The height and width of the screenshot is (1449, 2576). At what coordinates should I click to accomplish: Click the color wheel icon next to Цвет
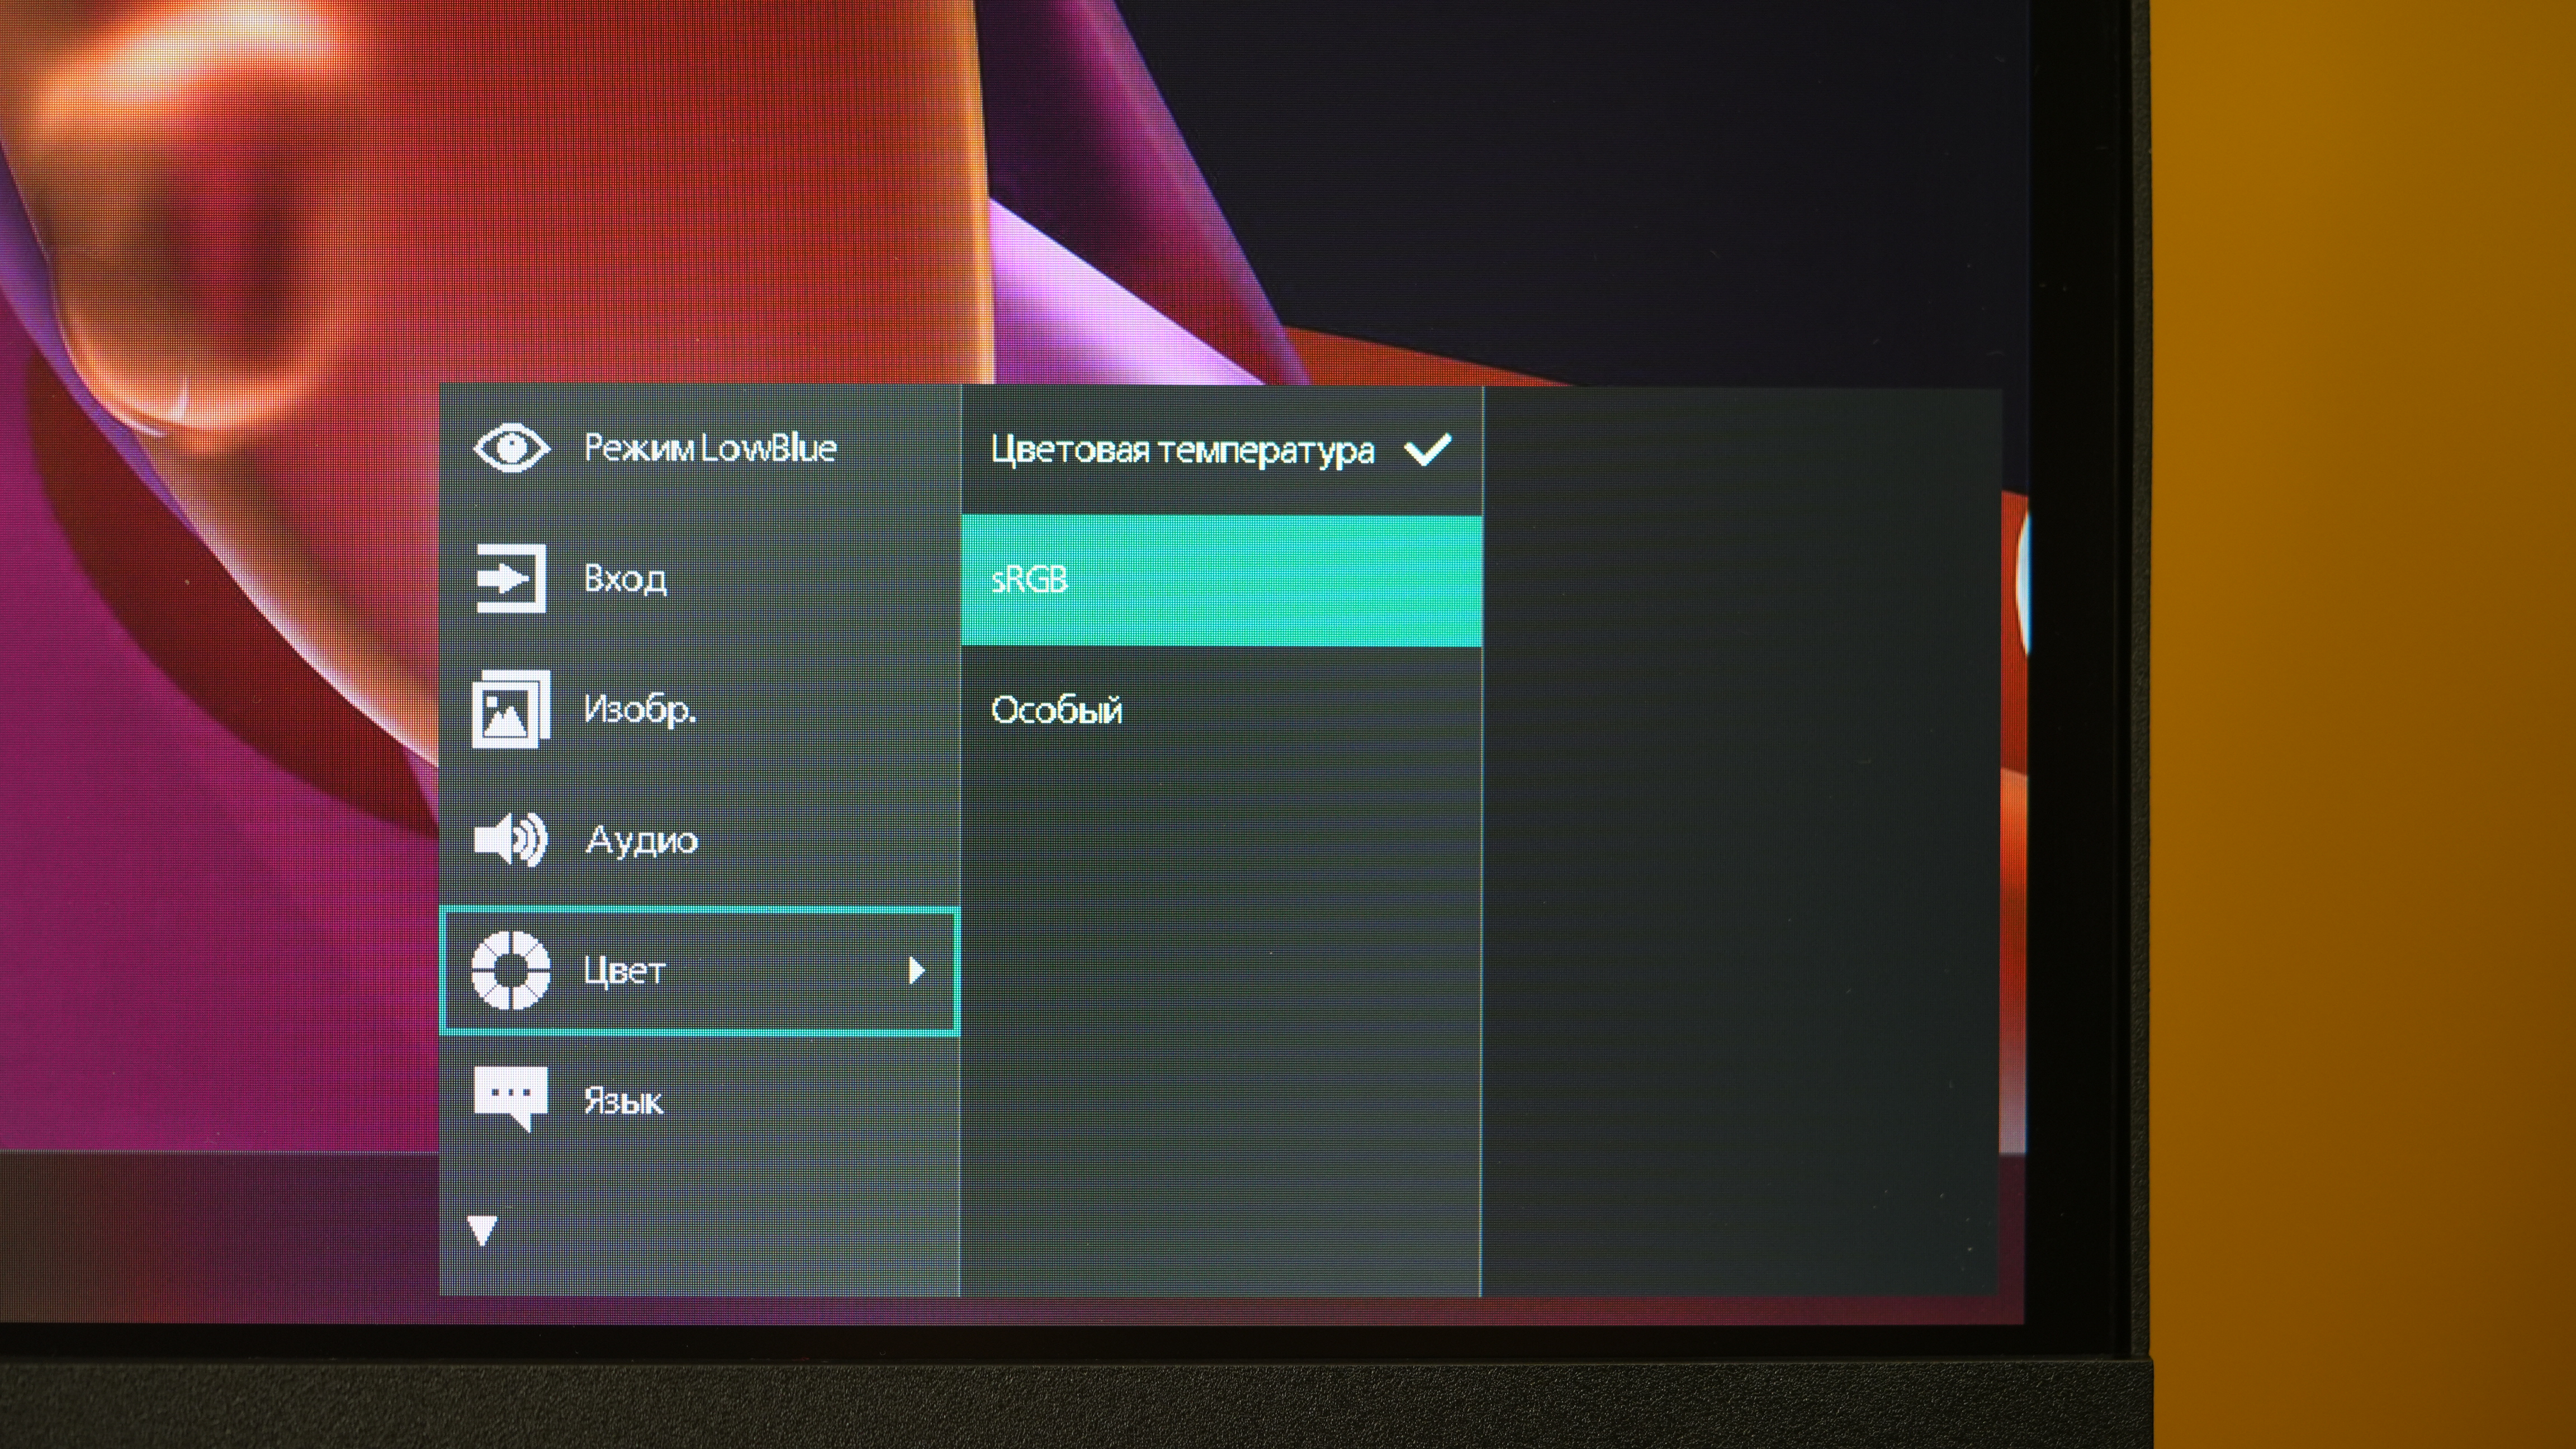click(510, 970)
